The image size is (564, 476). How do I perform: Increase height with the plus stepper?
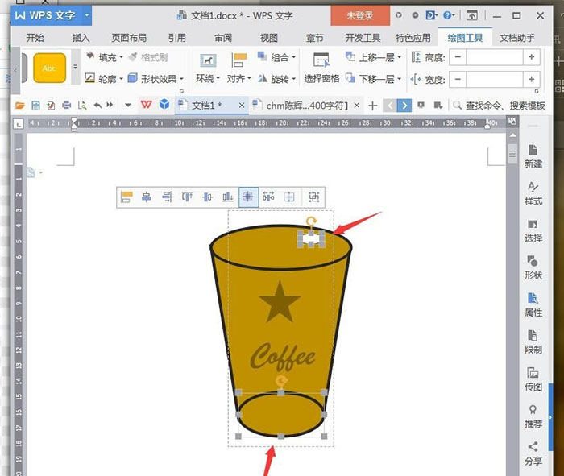[531, 57]
